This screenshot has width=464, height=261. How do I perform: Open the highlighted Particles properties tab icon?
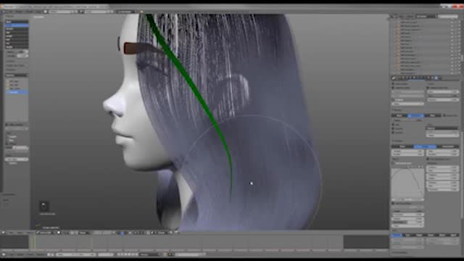pyautogui.click(x=436, y=78)
